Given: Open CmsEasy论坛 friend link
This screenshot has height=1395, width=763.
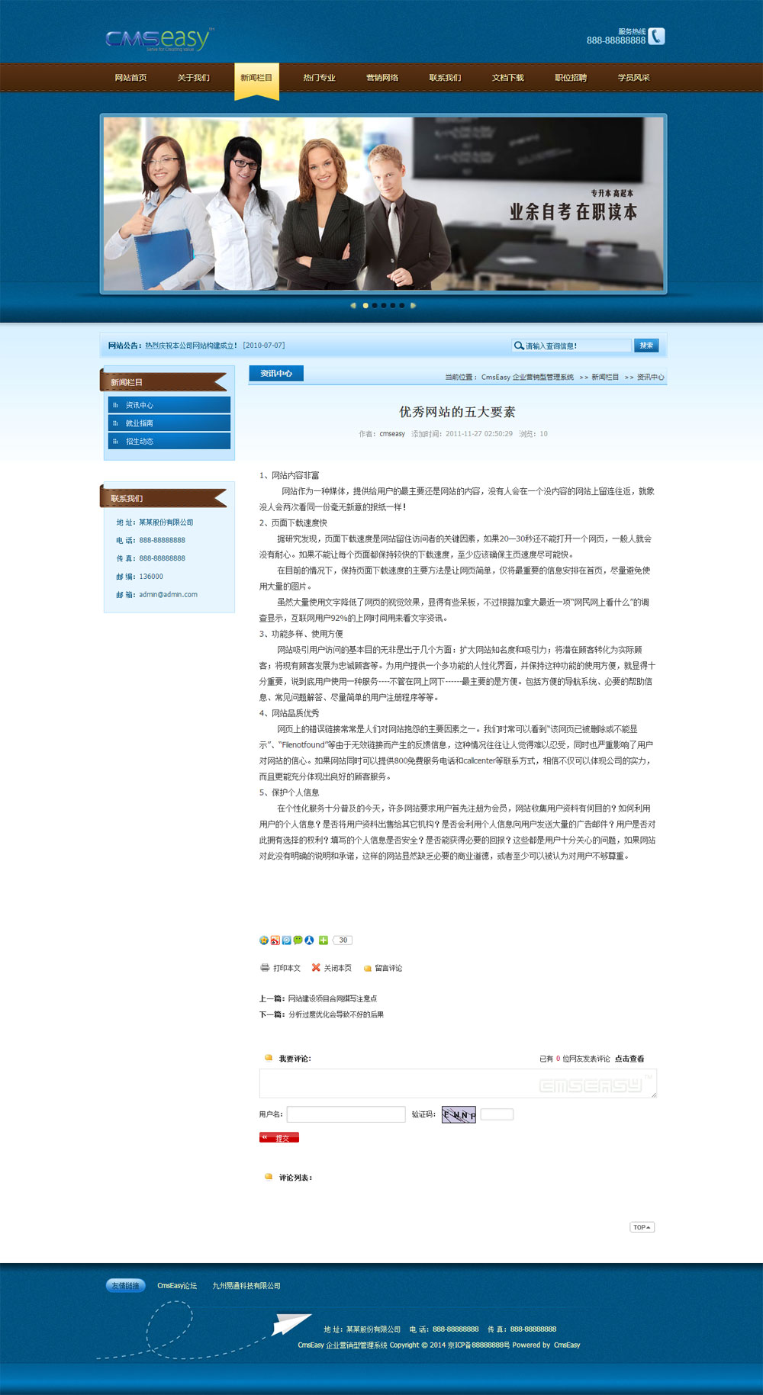Looking at the screenshot, I should pos(177,1286).
